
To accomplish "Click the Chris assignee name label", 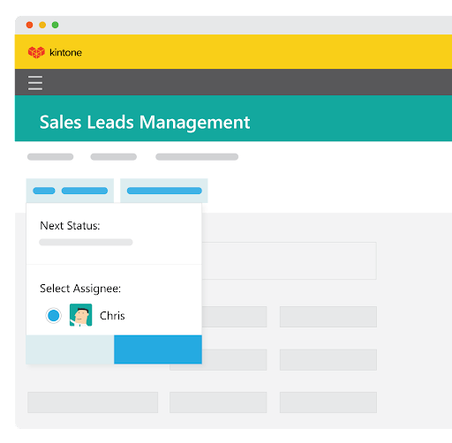I will pyautogui.click(x=112, y=316).
